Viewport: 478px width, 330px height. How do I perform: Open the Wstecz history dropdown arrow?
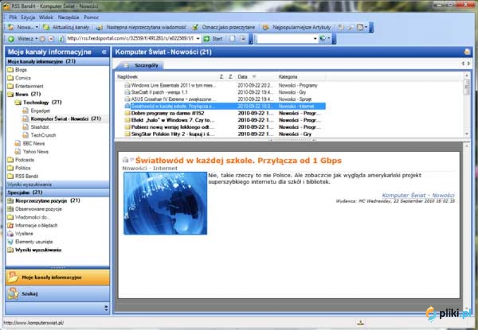tap(36, 39)
